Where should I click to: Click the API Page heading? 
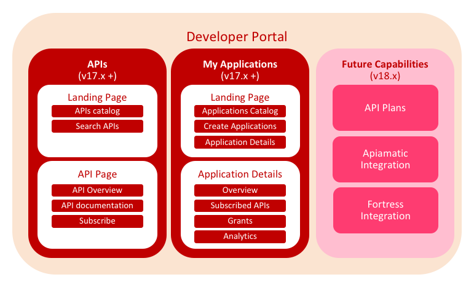[97, 174]
